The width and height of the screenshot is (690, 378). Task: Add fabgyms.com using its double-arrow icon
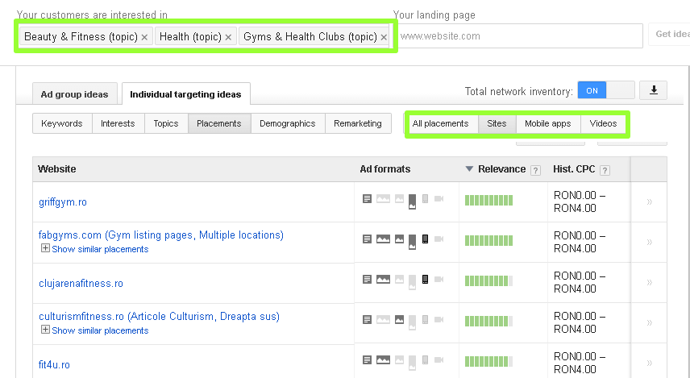coord(649,242)
